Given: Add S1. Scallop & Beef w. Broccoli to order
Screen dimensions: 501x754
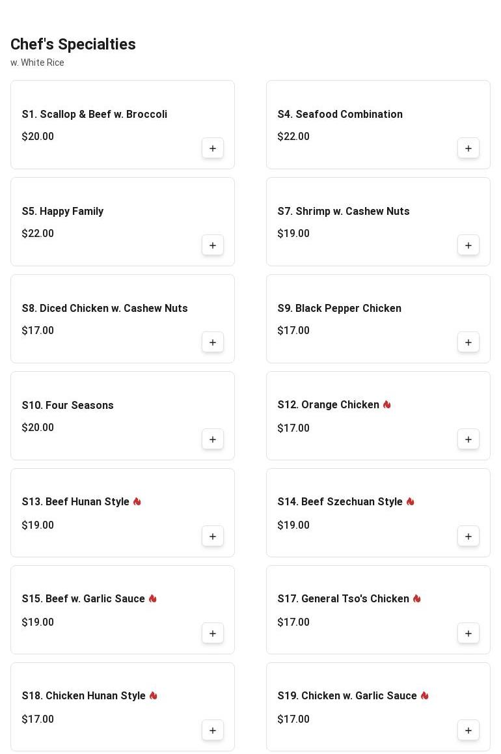Looking at the screenshot, I should point(213,148).
